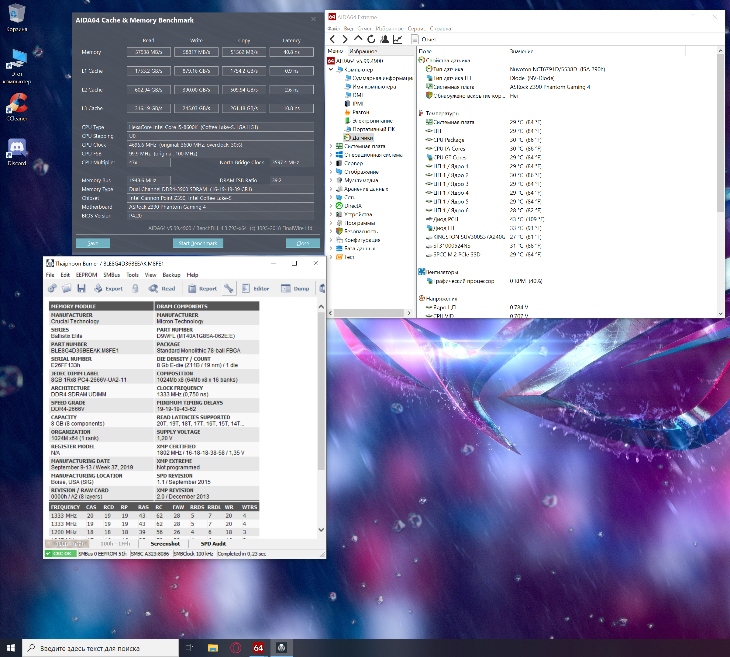Switch to the Избранное tab
This screenshot has height=657, width=730.
pyautogui.click(x=363, y=51)
